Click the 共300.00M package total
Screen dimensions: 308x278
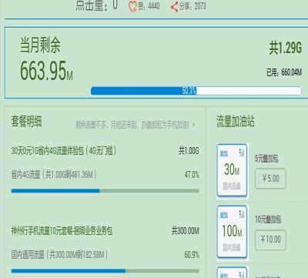coord(186,231)
